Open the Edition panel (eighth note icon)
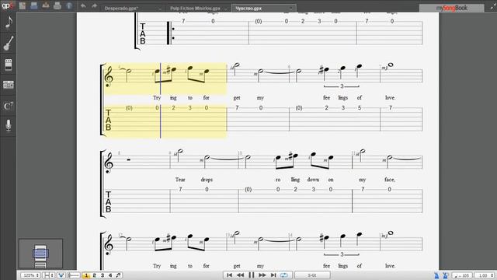This screenshot has height=280, width=497. coord(9,23)
